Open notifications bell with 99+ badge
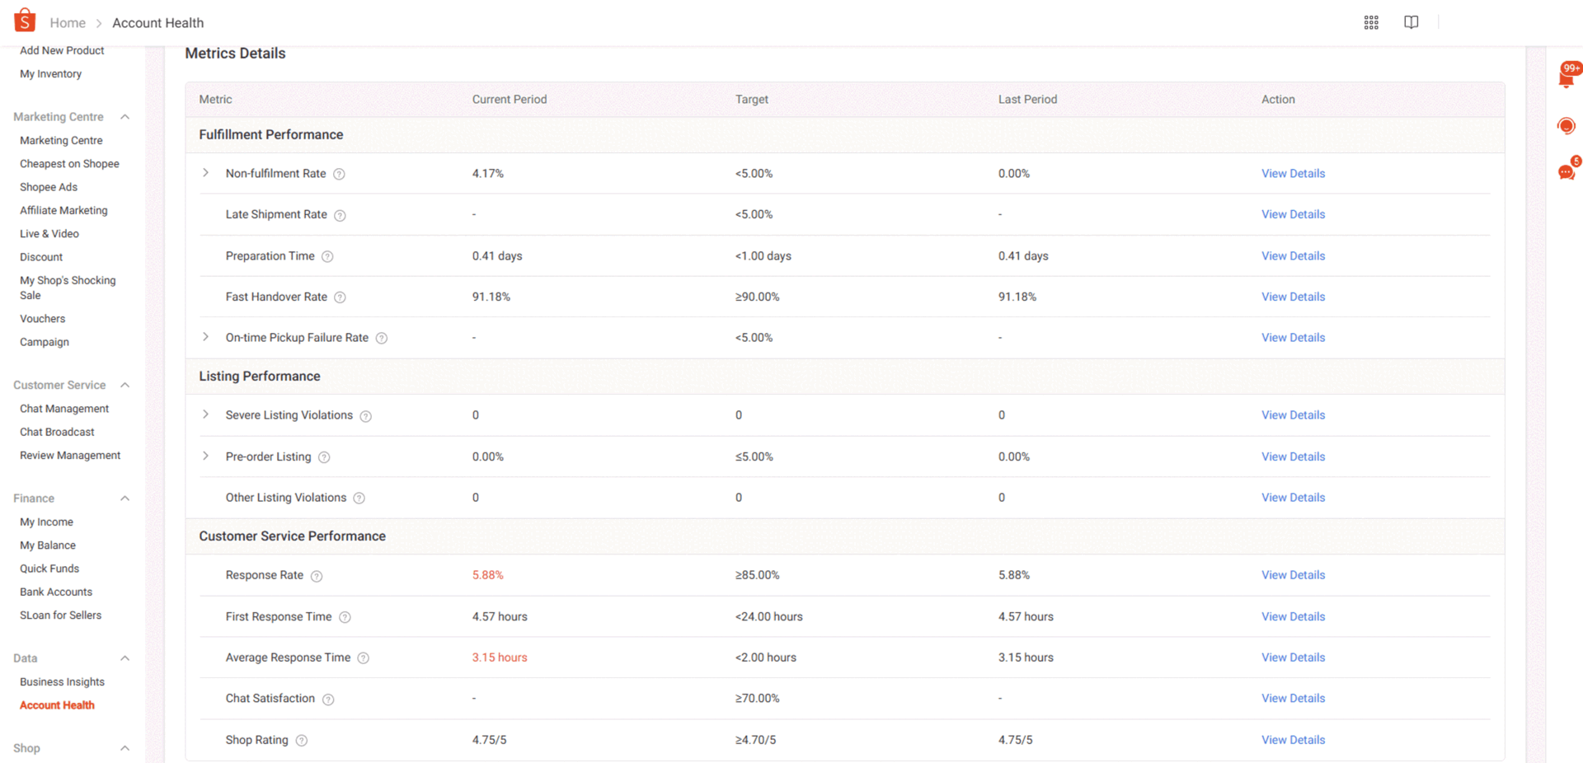 click(1567, 76)
